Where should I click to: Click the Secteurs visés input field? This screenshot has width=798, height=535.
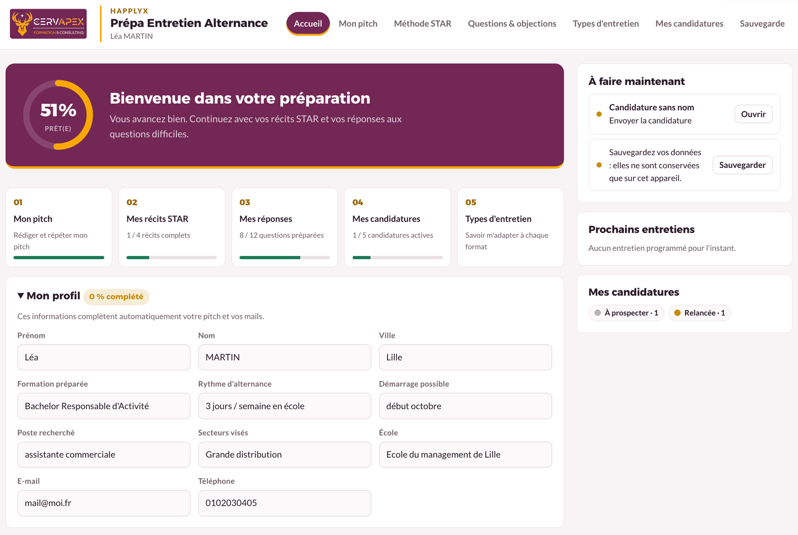[x=284, y=455]
